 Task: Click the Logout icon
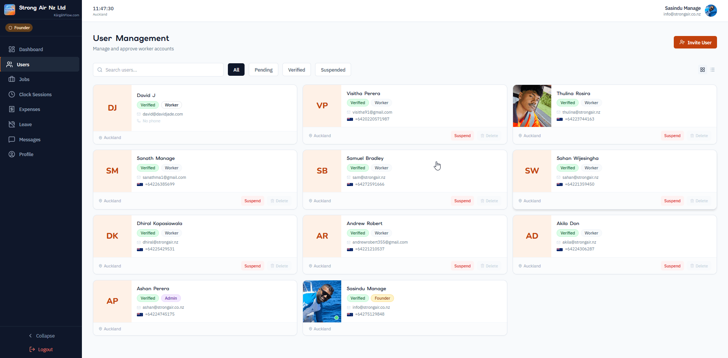point(32,349)
